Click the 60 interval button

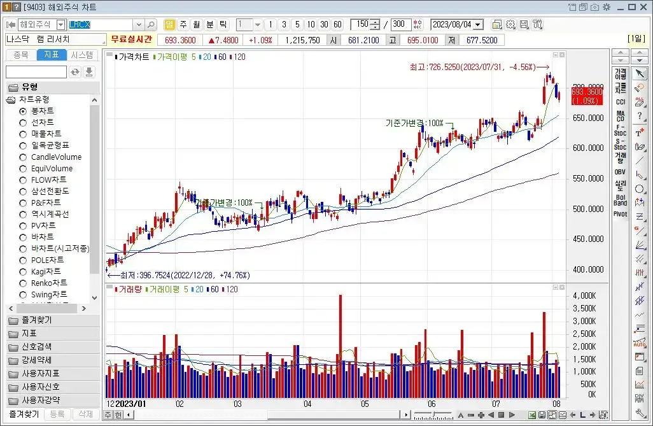(337, 25)
